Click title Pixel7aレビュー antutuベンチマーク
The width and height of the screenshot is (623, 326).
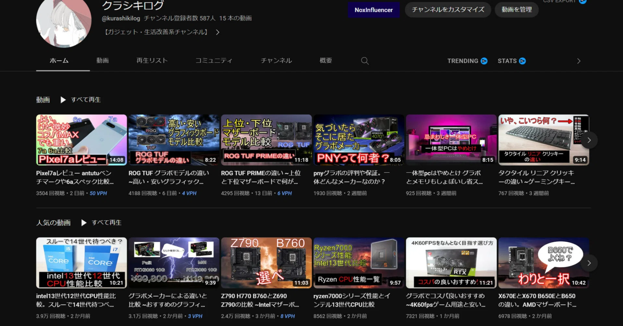tap(75, 177)
